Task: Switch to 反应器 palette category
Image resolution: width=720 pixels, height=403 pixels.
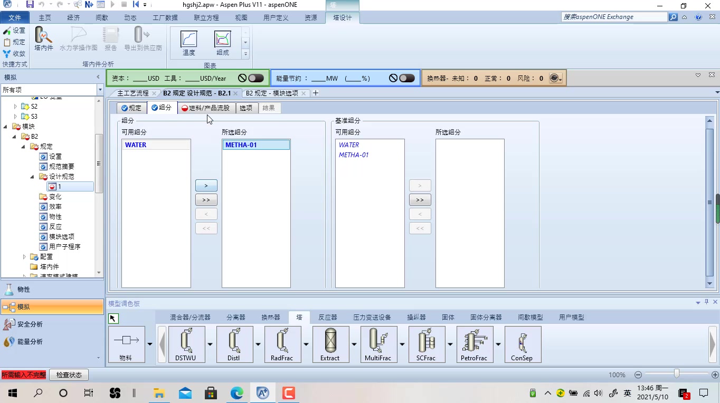Action: point(328,318)
